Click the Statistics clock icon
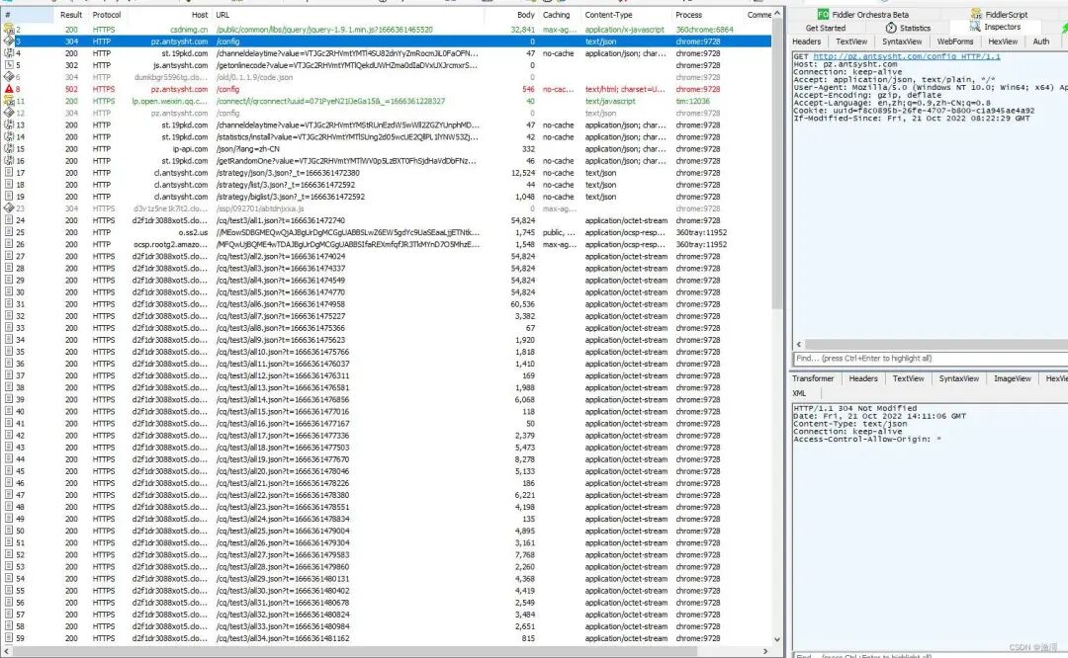 [891, 28]
